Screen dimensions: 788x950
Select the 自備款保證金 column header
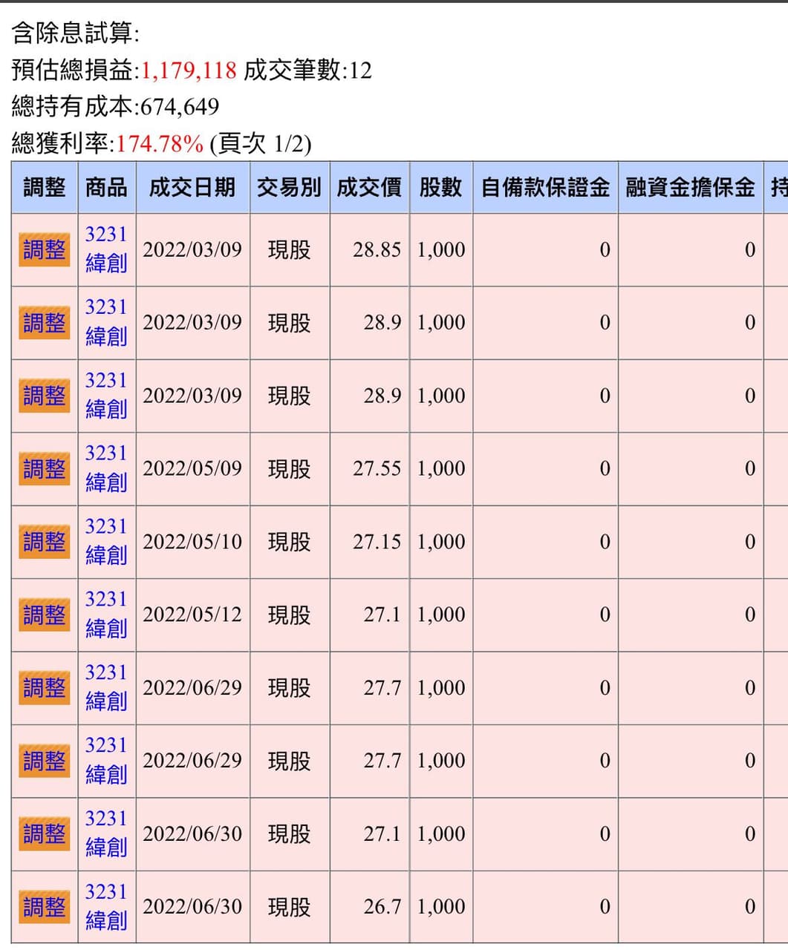coord(545,187)
